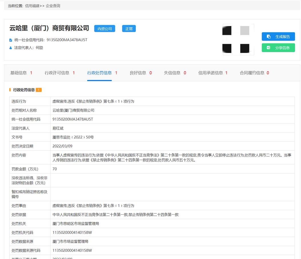Click the 信用福建 breadcrumb link
301x259 pixels.
pos(32,6)
